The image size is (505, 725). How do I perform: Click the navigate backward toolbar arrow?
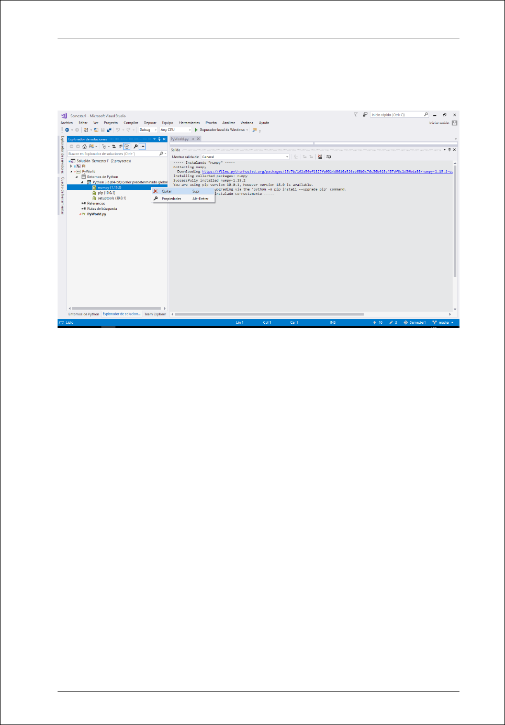(67, 130)
